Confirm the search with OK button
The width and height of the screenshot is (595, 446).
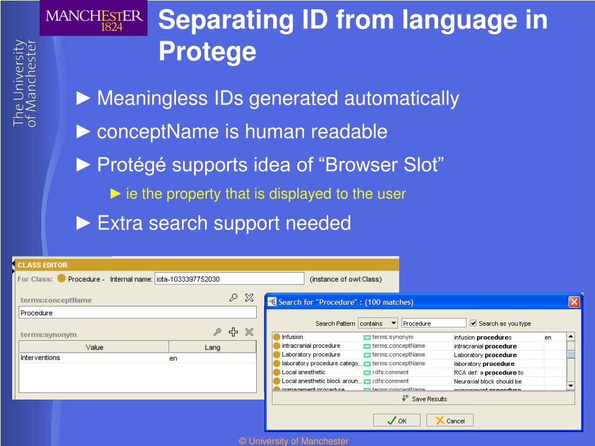tap(397, 420)
